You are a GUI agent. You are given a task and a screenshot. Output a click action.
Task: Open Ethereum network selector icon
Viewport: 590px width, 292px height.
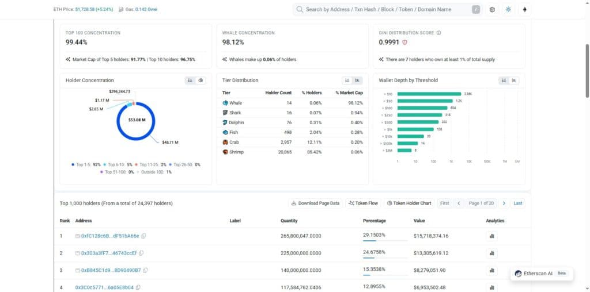coord(525,10)
